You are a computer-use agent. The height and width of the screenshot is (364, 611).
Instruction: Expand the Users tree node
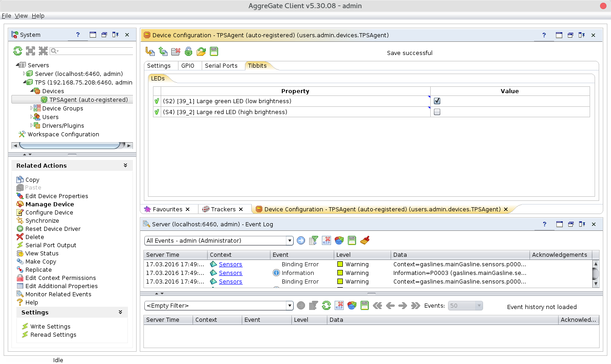[x=32, y=117]
